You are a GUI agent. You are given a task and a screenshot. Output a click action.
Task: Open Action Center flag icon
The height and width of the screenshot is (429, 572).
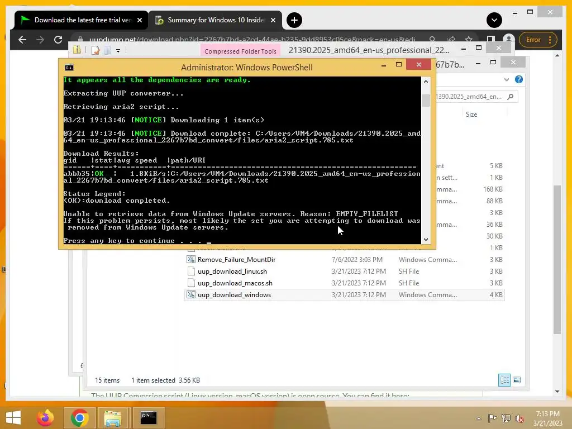492,418
